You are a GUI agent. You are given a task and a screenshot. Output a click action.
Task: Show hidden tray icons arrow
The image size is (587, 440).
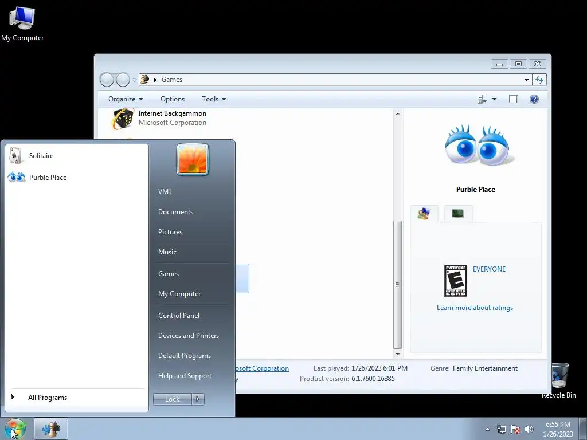(487, 429)
